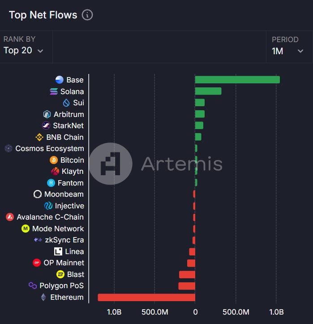Click the red Polygon PoS outflow bar
This screenshot has width=313, height=324.
187,286
